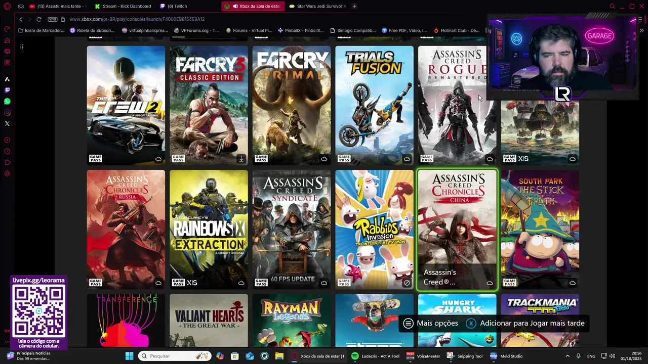This screenshot has width=648, height=364.
Task: Go back to the previous page
Action: tap(21, 19)
